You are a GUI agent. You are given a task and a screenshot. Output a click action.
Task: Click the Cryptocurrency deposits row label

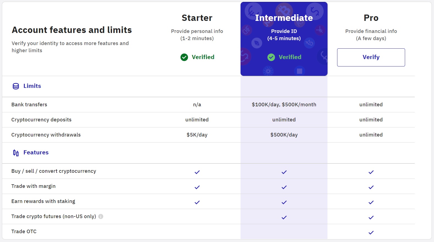[x=41, y=120]
